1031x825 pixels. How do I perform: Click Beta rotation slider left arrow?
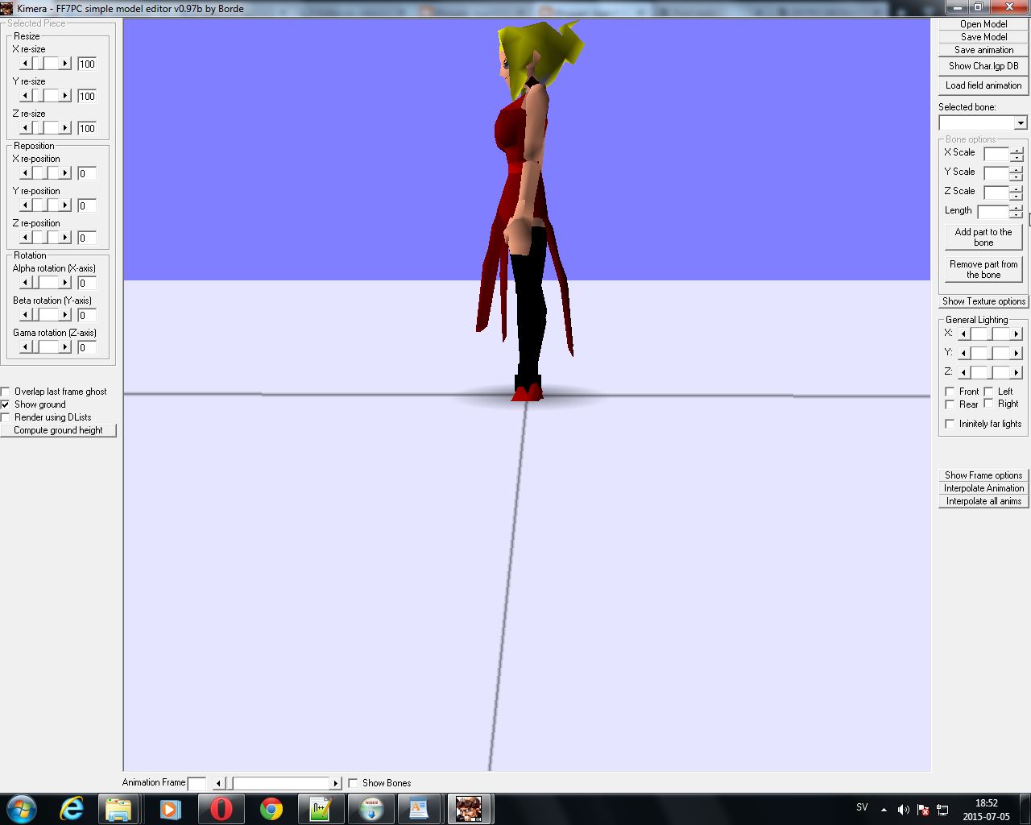25,315
